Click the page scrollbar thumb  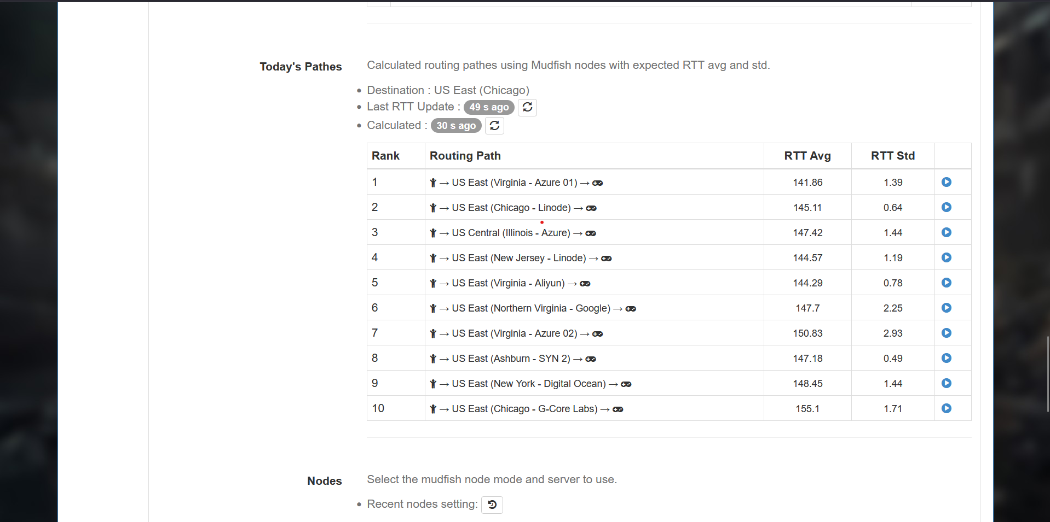tap(1048, 374)
